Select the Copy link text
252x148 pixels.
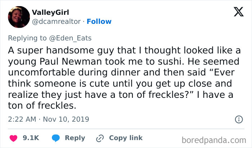coord(126,138)
